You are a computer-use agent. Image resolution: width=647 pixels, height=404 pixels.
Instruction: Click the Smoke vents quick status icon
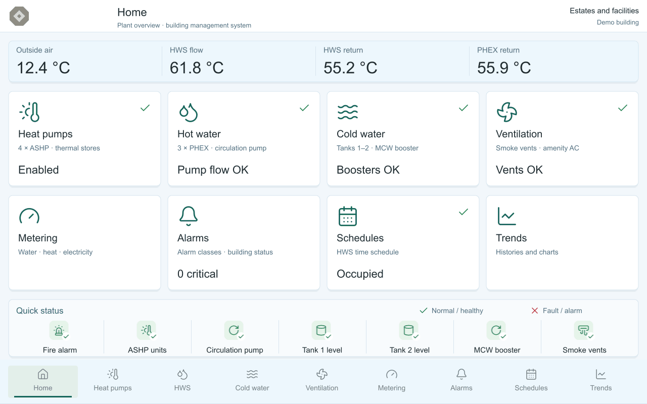click(584, 331)
